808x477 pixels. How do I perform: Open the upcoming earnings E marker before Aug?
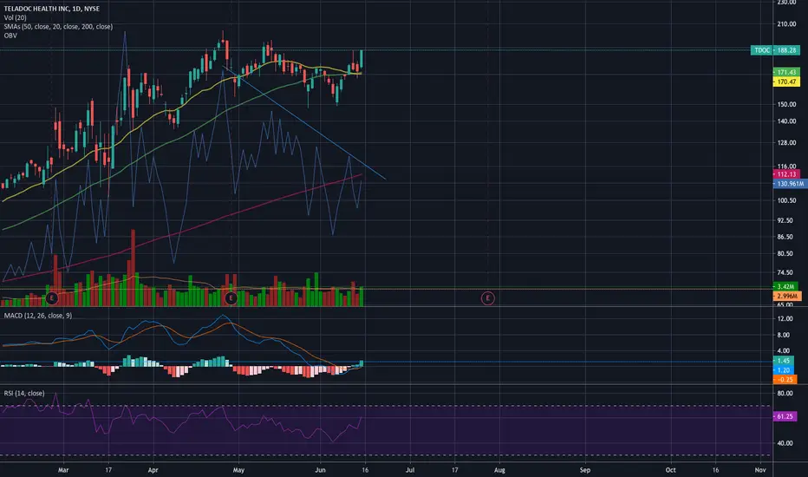487,298
